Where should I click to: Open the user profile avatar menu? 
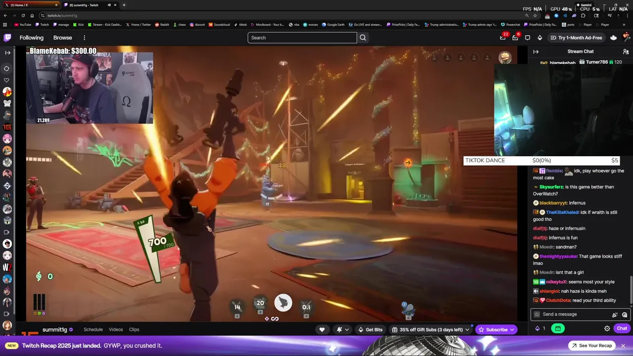coord(627,38)
